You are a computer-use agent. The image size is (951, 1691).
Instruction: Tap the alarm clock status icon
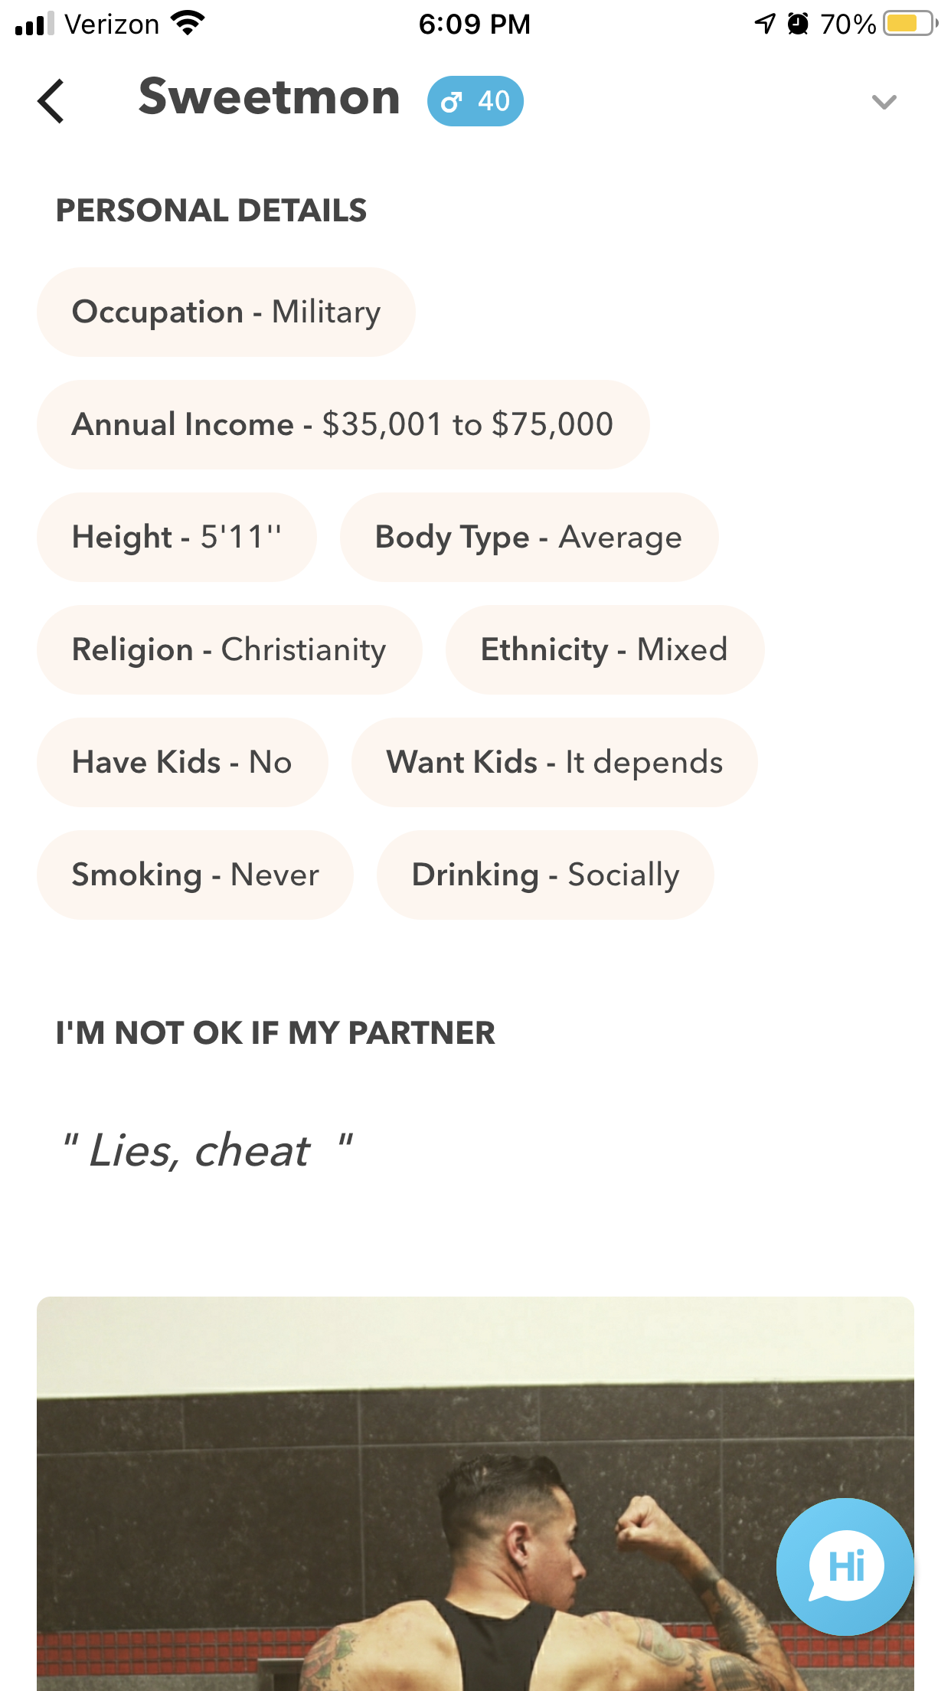pos(798,24)
